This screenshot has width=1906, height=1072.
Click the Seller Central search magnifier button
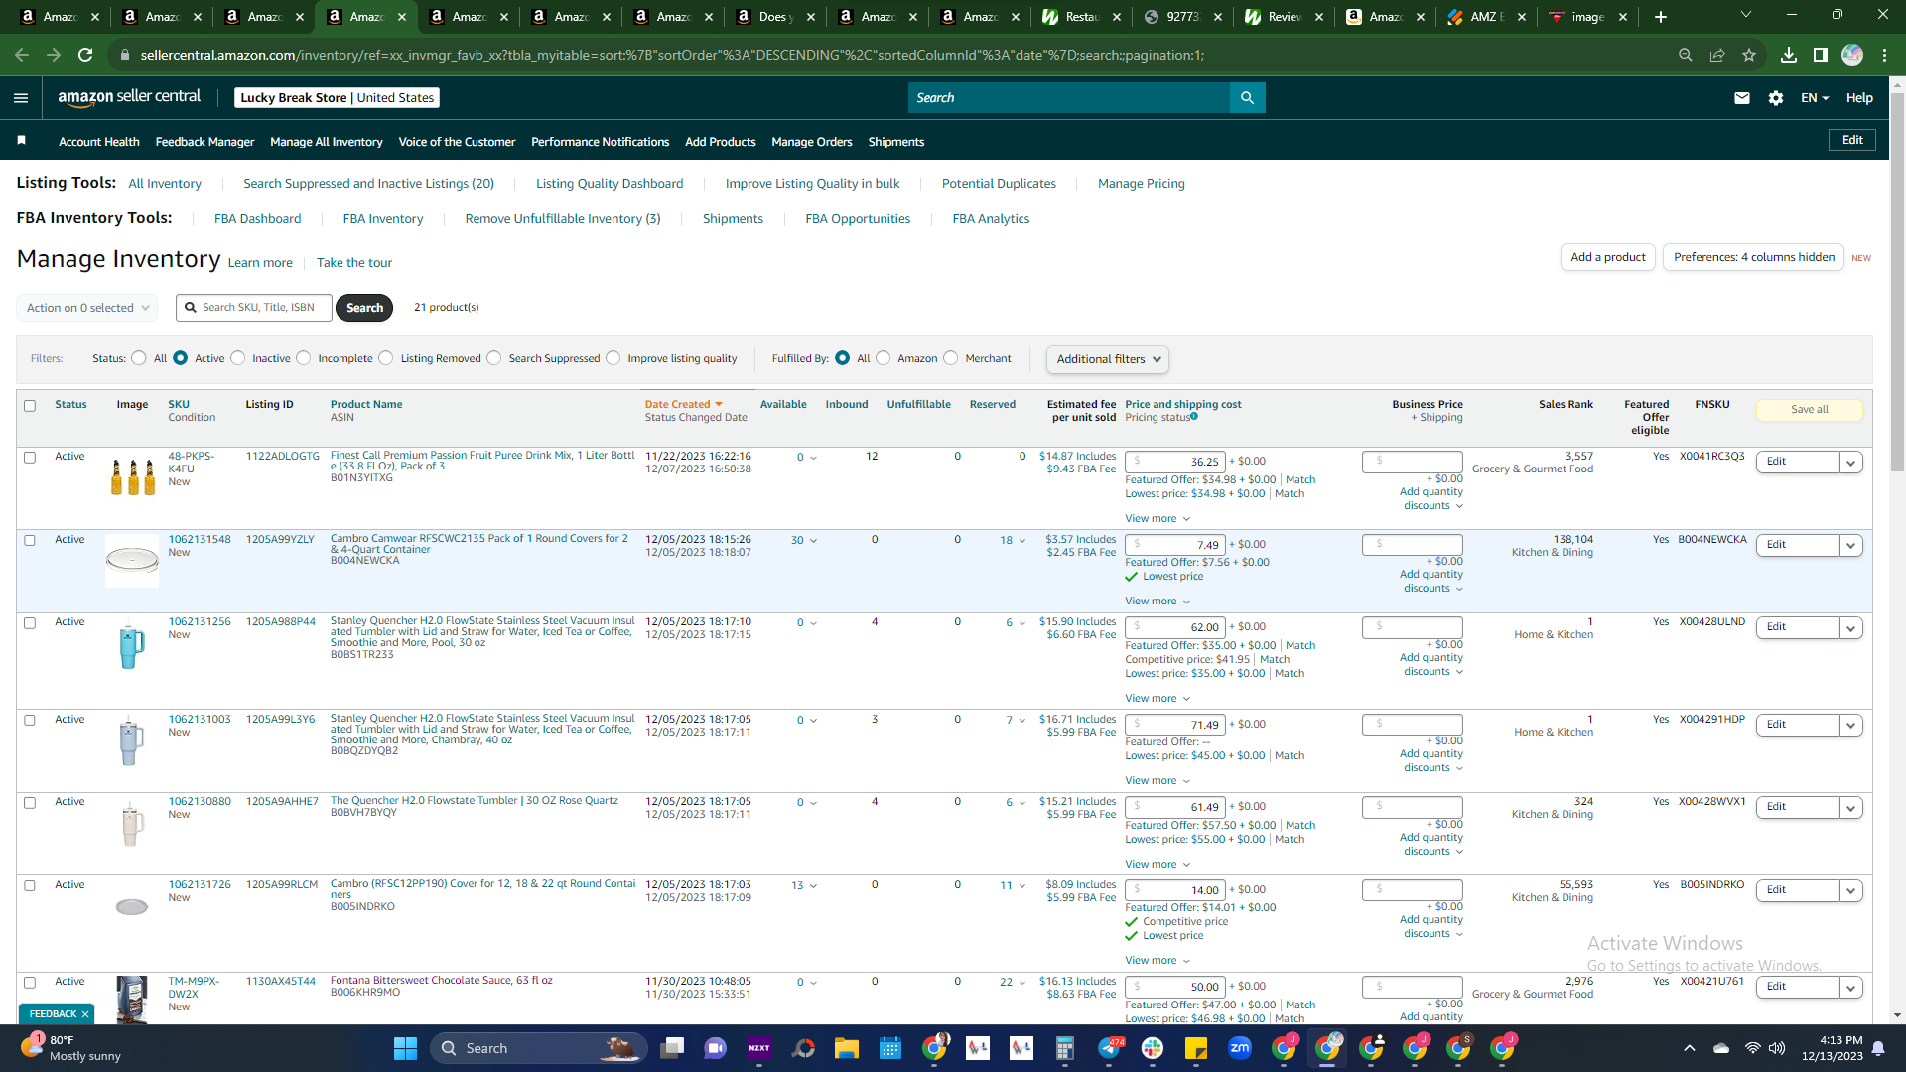(1247, 98)
